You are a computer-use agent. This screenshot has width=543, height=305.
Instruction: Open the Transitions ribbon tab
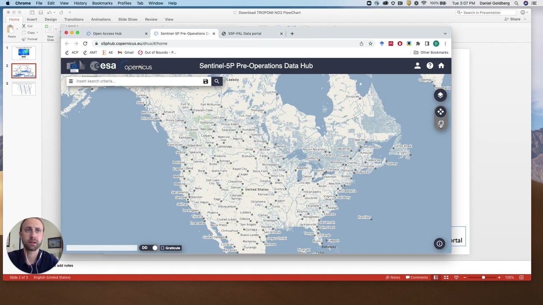74,19
